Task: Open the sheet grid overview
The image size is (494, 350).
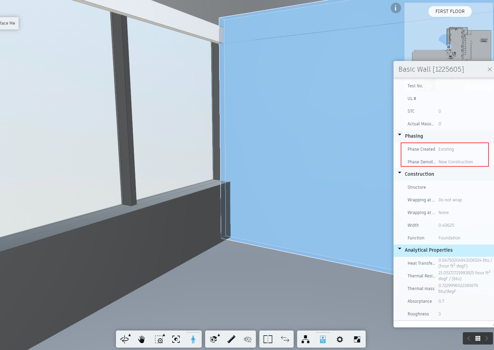Action: (478, 338)
